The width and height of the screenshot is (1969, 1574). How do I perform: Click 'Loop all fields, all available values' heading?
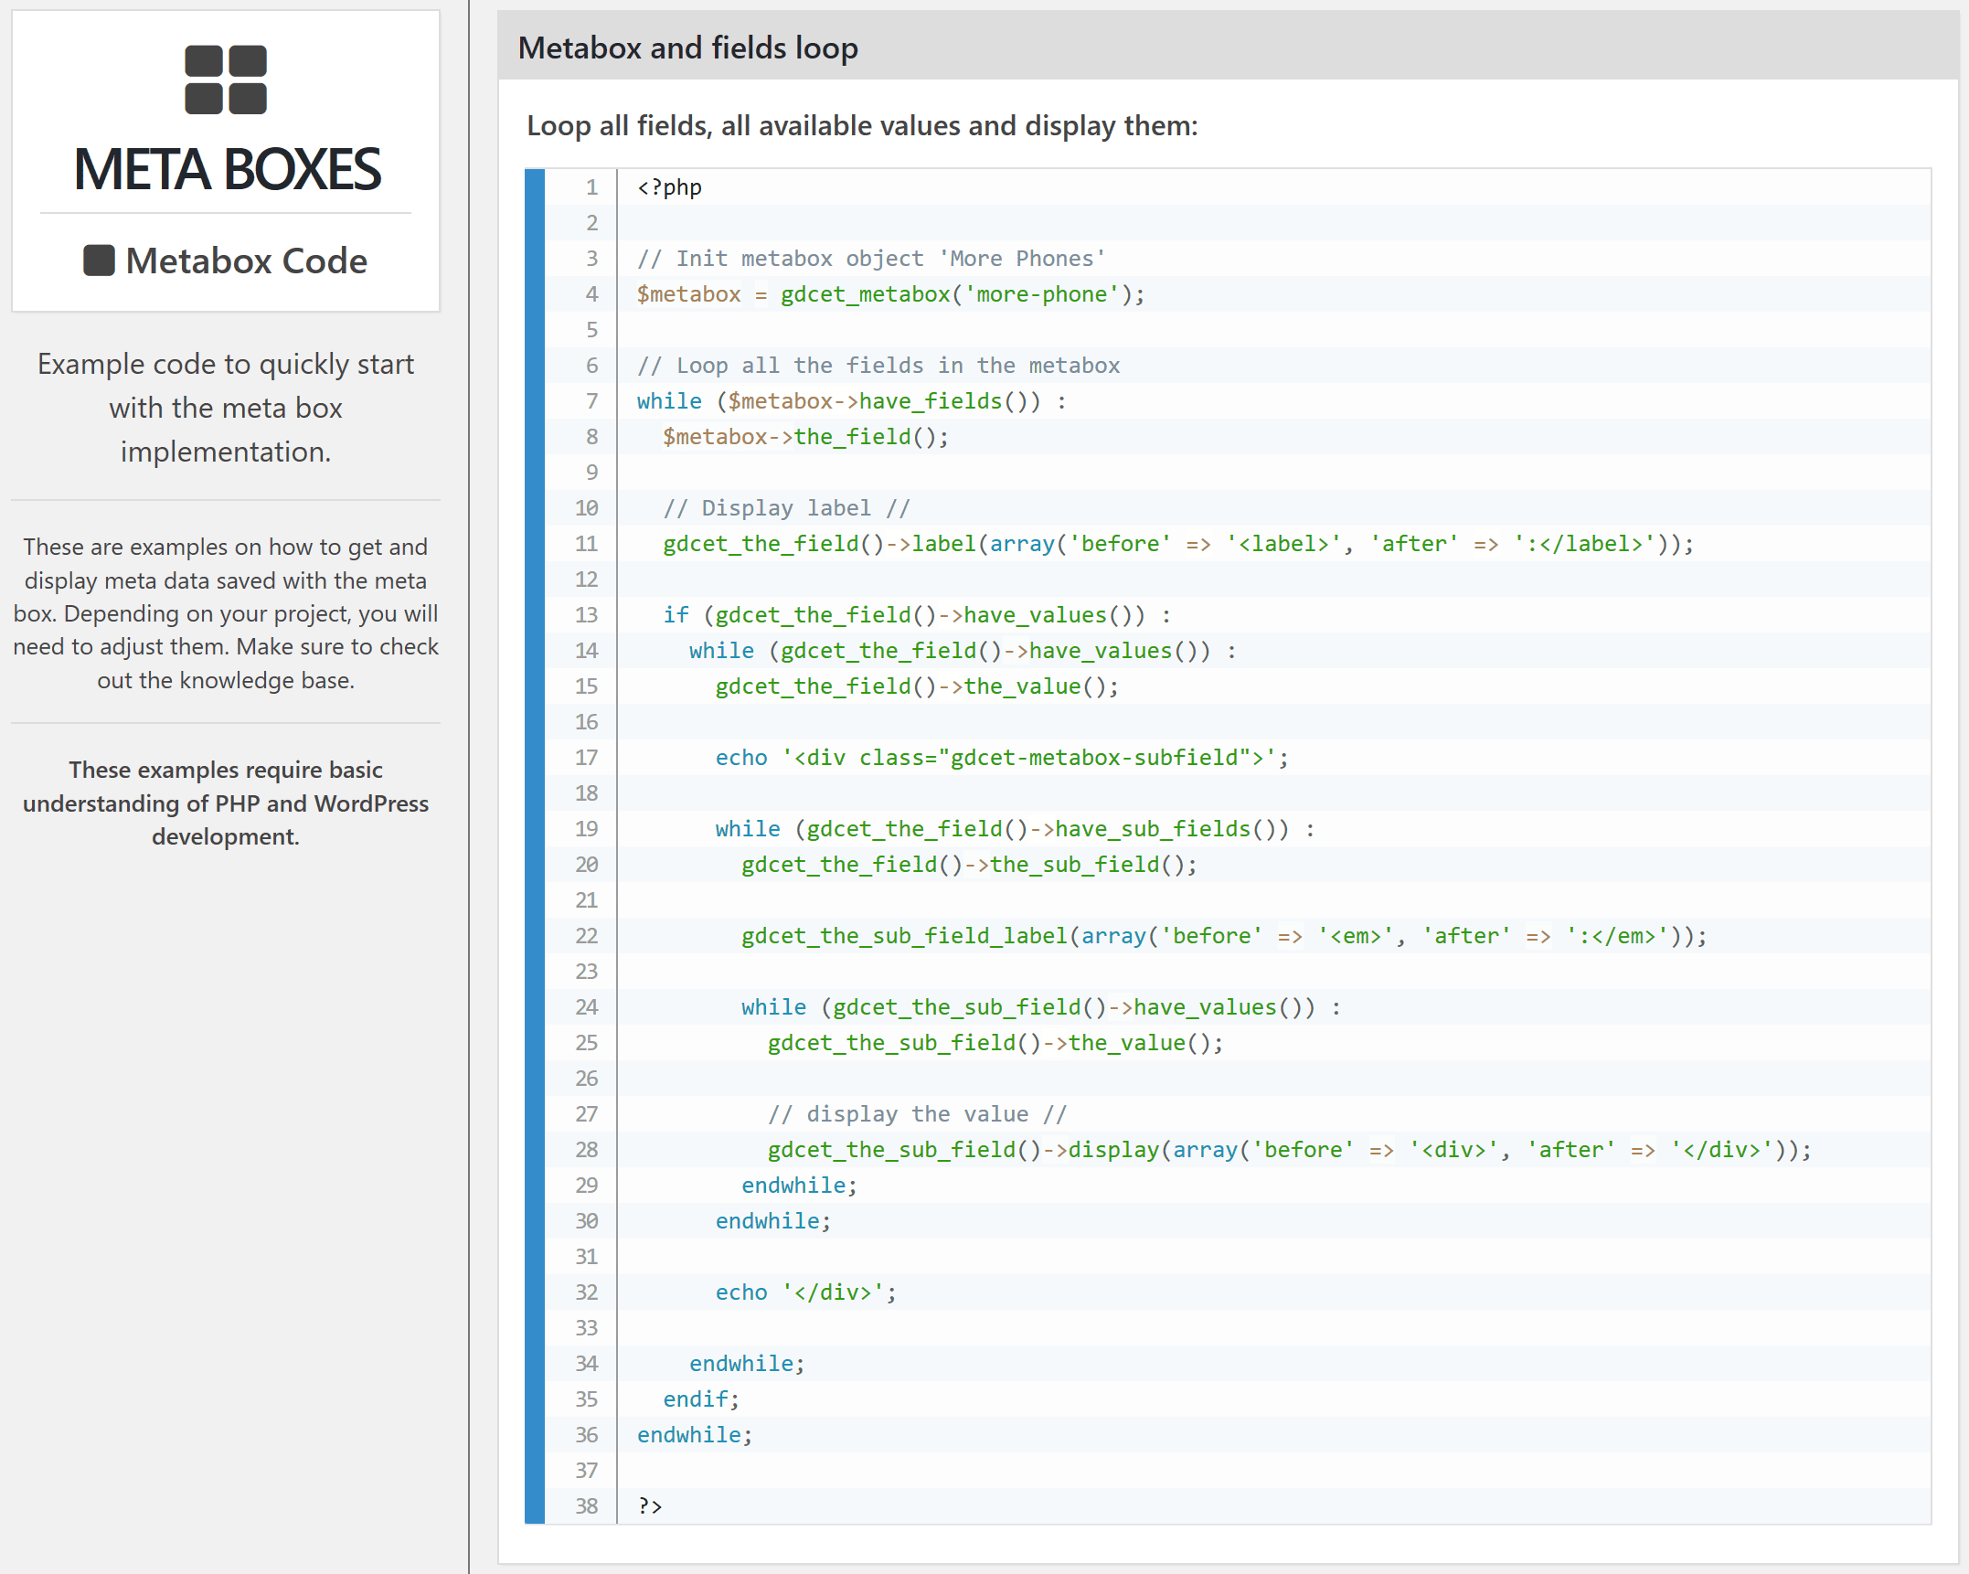click(x=862, y=125)
